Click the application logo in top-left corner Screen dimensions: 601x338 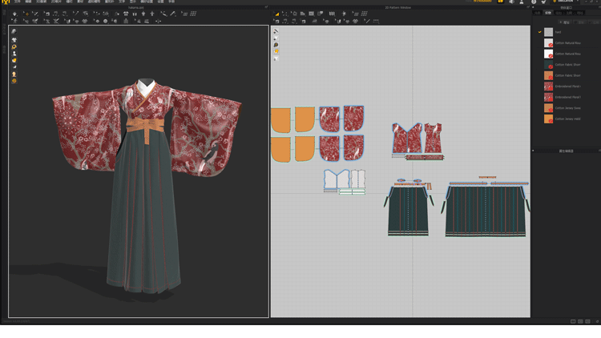(x=5, y=2)
